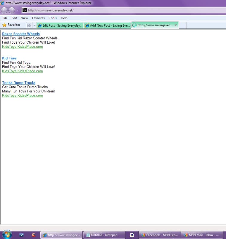Switch to the Add New Post tab
226x239 pixels.
(x=108, y=25)
